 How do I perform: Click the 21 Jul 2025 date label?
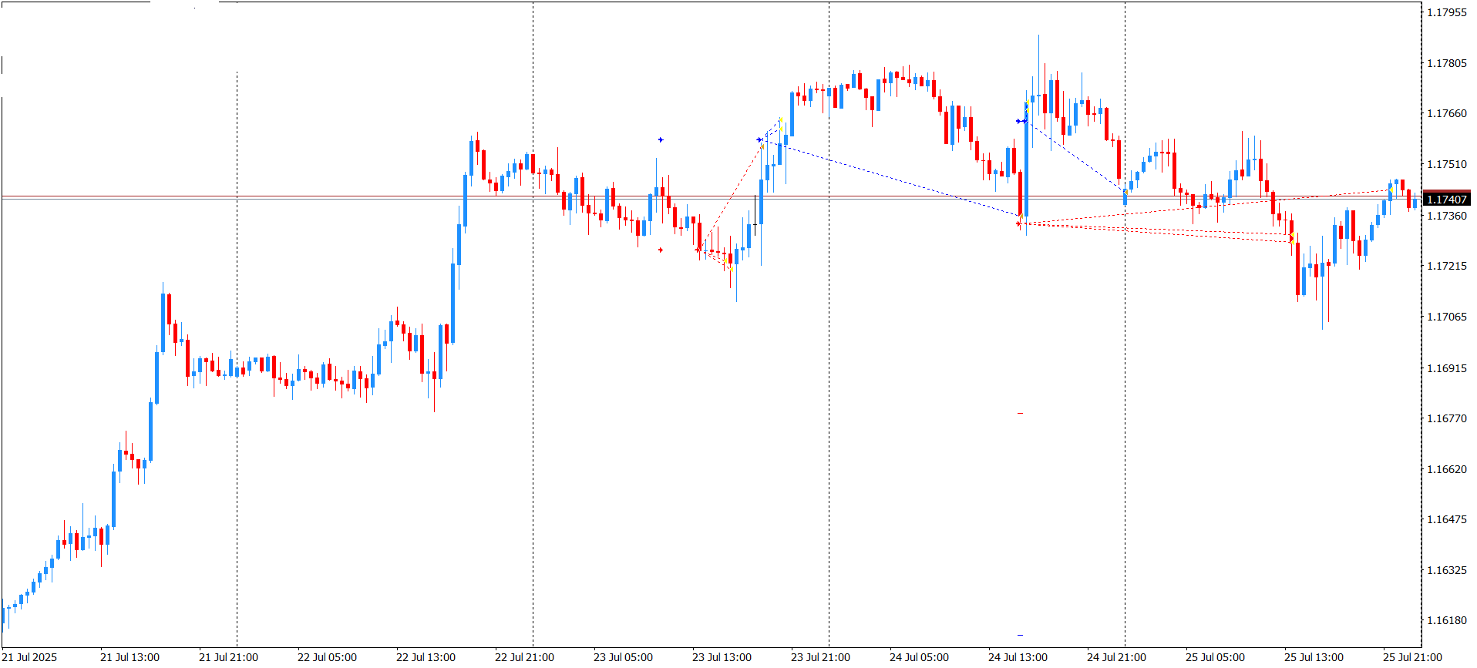(x=30, y=657)
